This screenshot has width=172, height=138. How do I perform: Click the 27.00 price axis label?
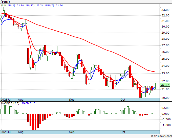165,45
